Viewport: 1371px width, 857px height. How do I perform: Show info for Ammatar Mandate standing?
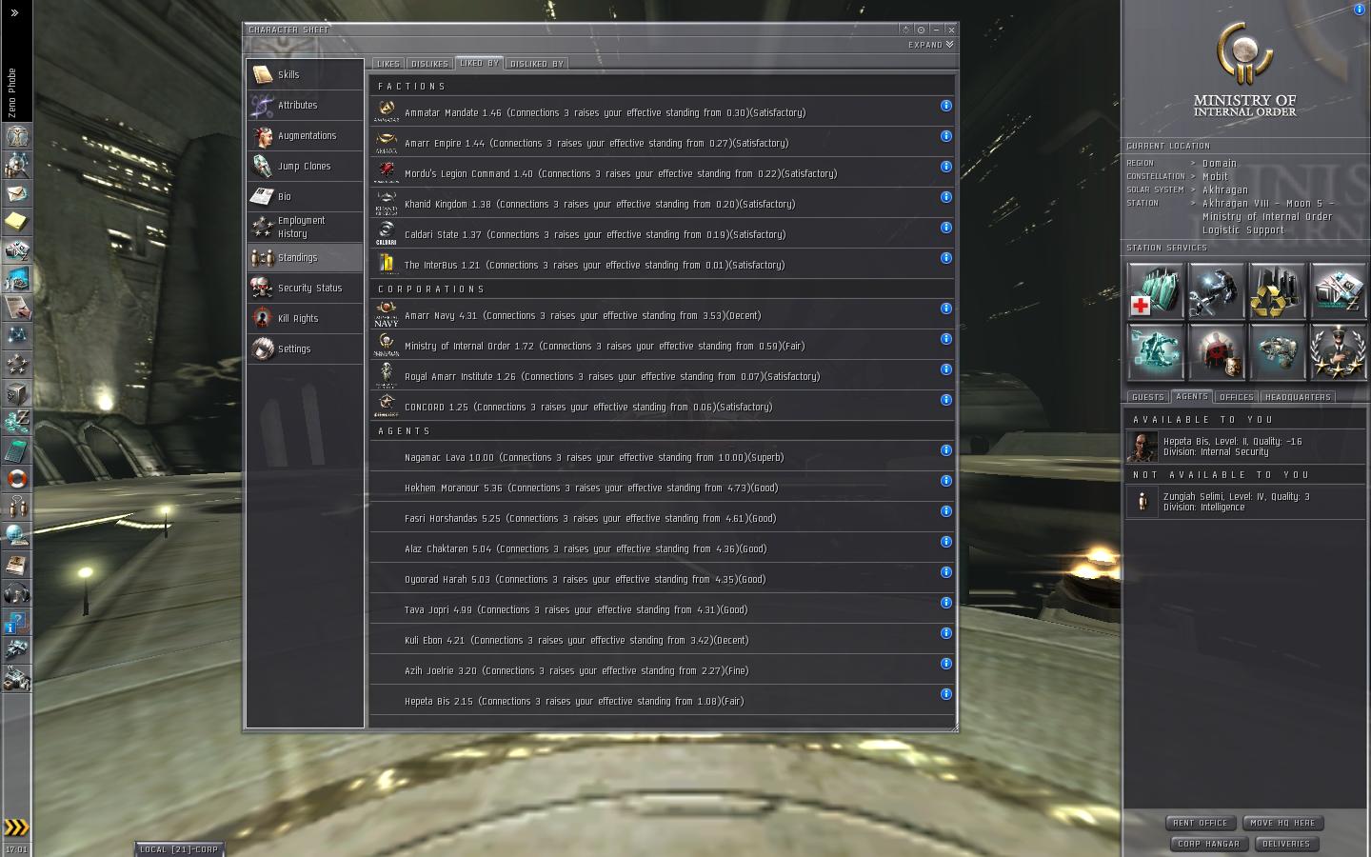[945, 106]
